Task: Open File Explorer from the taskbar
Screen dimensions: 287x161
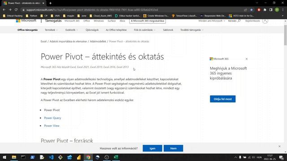Action: coord(14,157)
